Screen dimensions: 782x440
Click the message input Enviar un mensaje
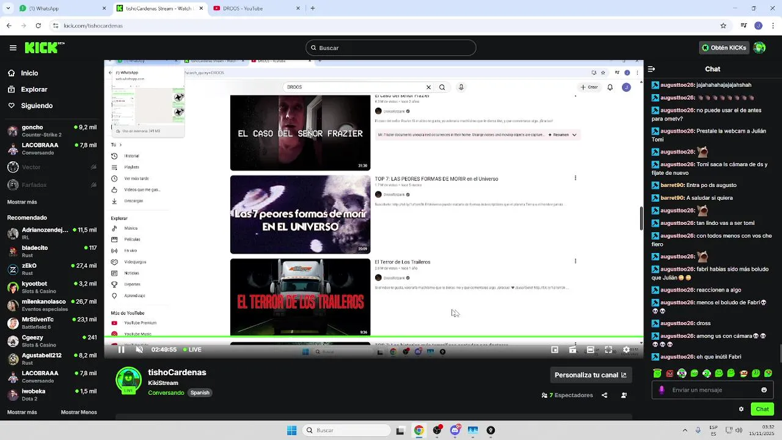coord(712,390)
